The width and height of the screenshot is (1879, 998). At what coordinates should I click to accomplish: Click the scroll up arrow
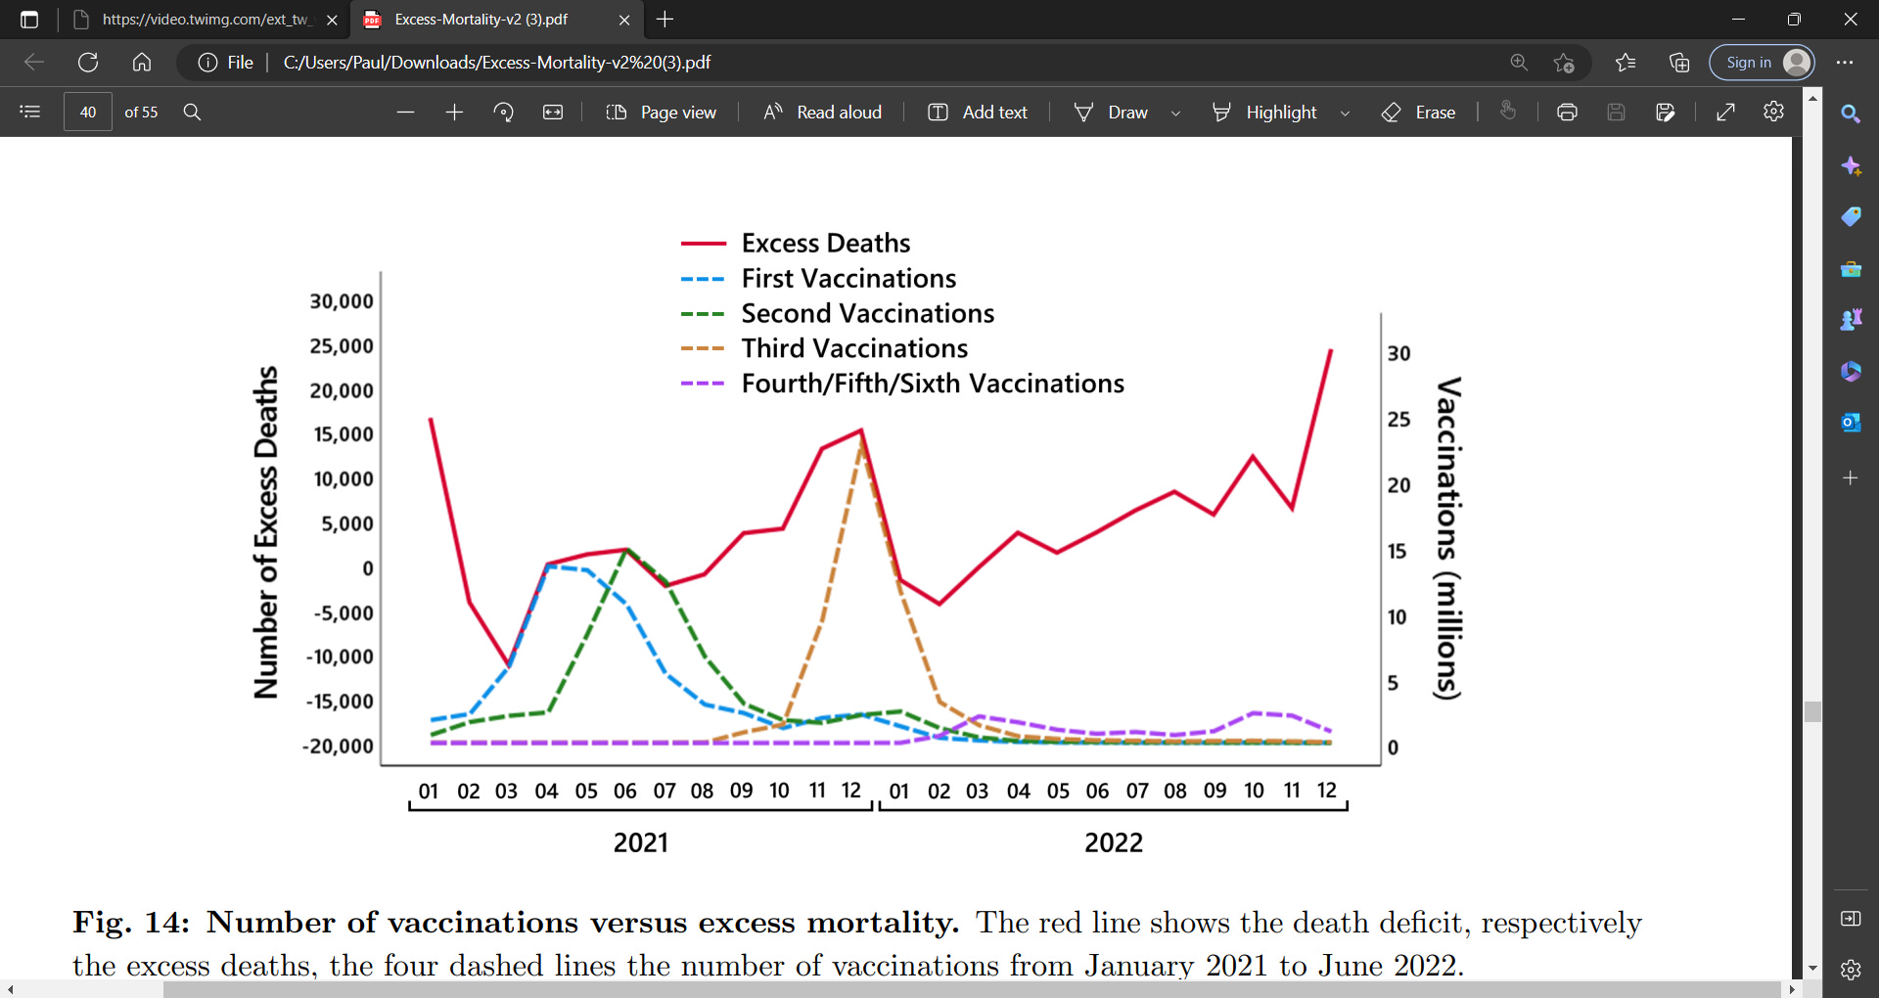[x=1812, y=97]
